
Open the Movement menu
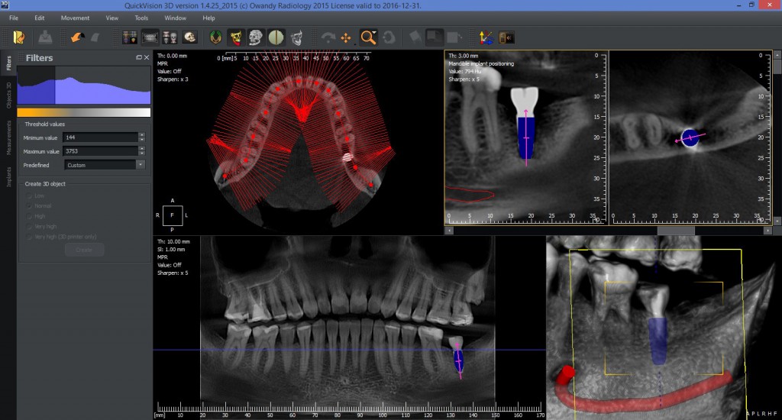point(75,17)
